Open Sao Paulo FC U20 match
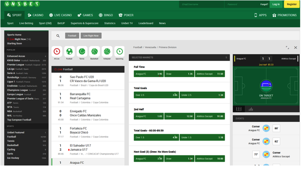Screen dimensions: 301x171 tap(88, 81)
